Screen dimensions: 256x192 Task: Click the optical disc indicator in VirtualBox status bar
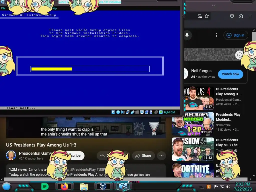118,112
